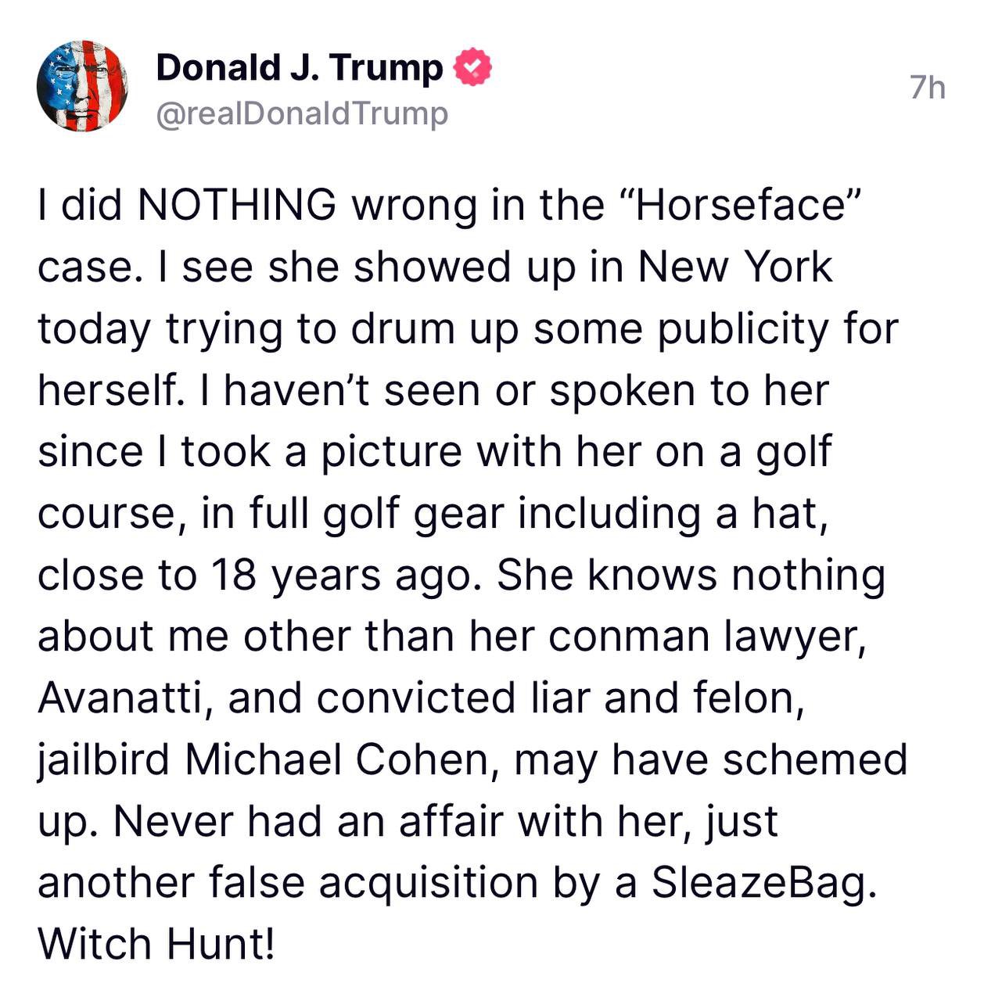Click the number 18 in post
Viewport: 984px width, 1001px height.
coord(233,575)
